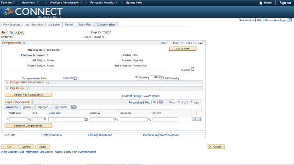
Task: Add a new pay component row
Action: point(194,119)
